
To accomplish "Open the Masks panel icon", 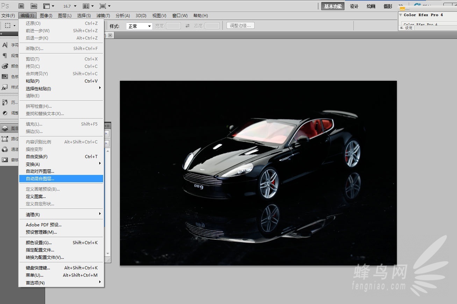I will 5,160.
